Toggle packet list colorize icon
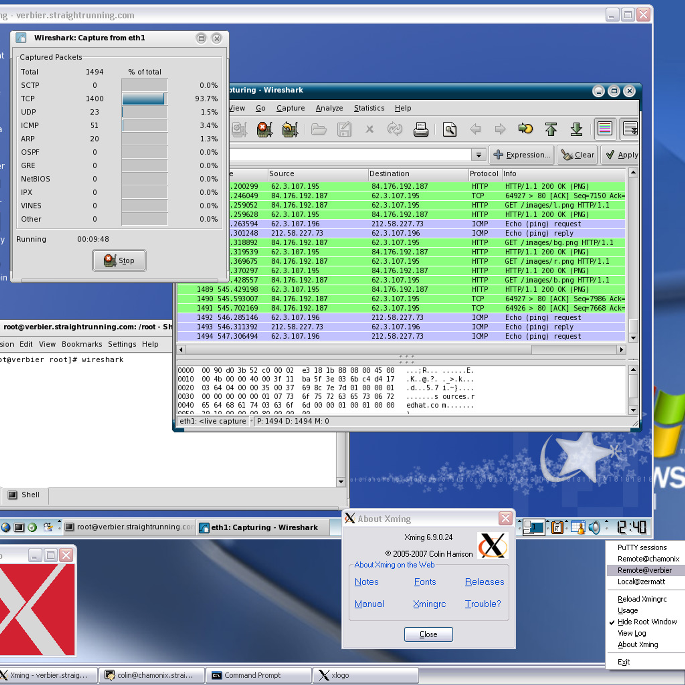 (605, 128)
